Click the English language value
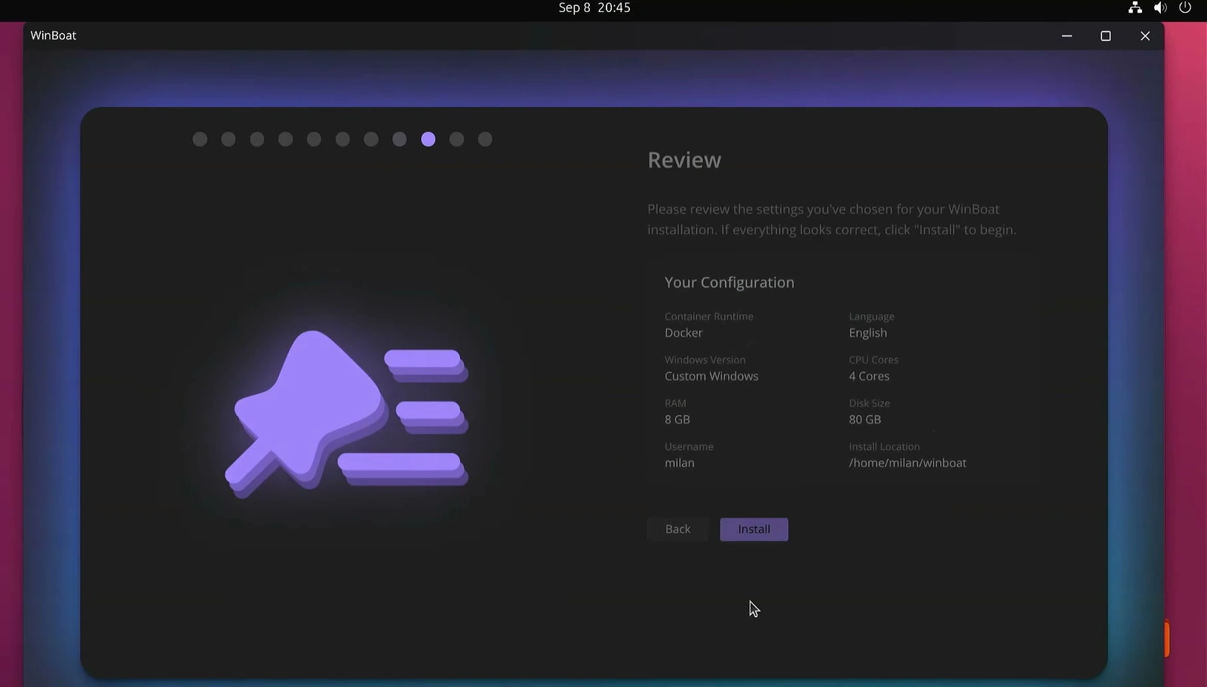Image resolution: width=1207 pixels, height=687 pixels. pyautogui.click(x=868, y=333)
